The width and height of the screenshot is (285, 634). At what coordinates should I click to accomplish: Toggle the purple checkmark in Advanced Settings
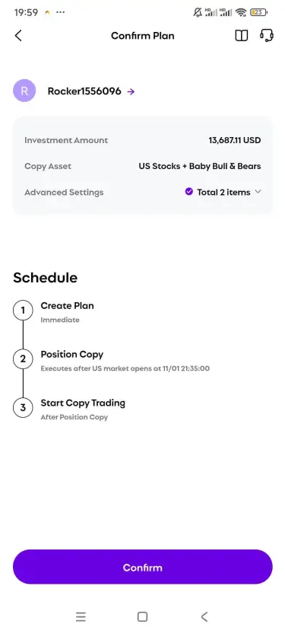(x=189, y=192)
